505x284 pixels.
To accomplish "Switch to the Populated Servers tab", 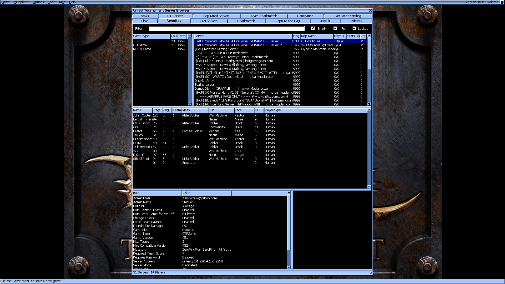I will coord(216,16).
